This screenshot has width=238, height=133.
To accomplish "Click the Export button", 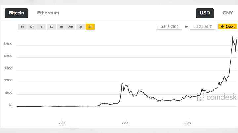I will click(228, 26).
